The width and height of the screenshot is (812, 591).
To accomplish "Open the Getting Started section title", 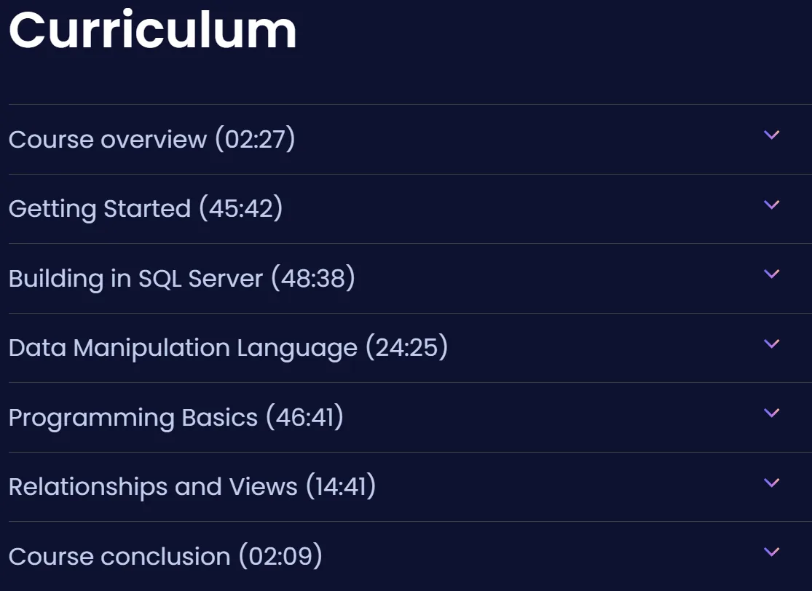I will point(100,209).
